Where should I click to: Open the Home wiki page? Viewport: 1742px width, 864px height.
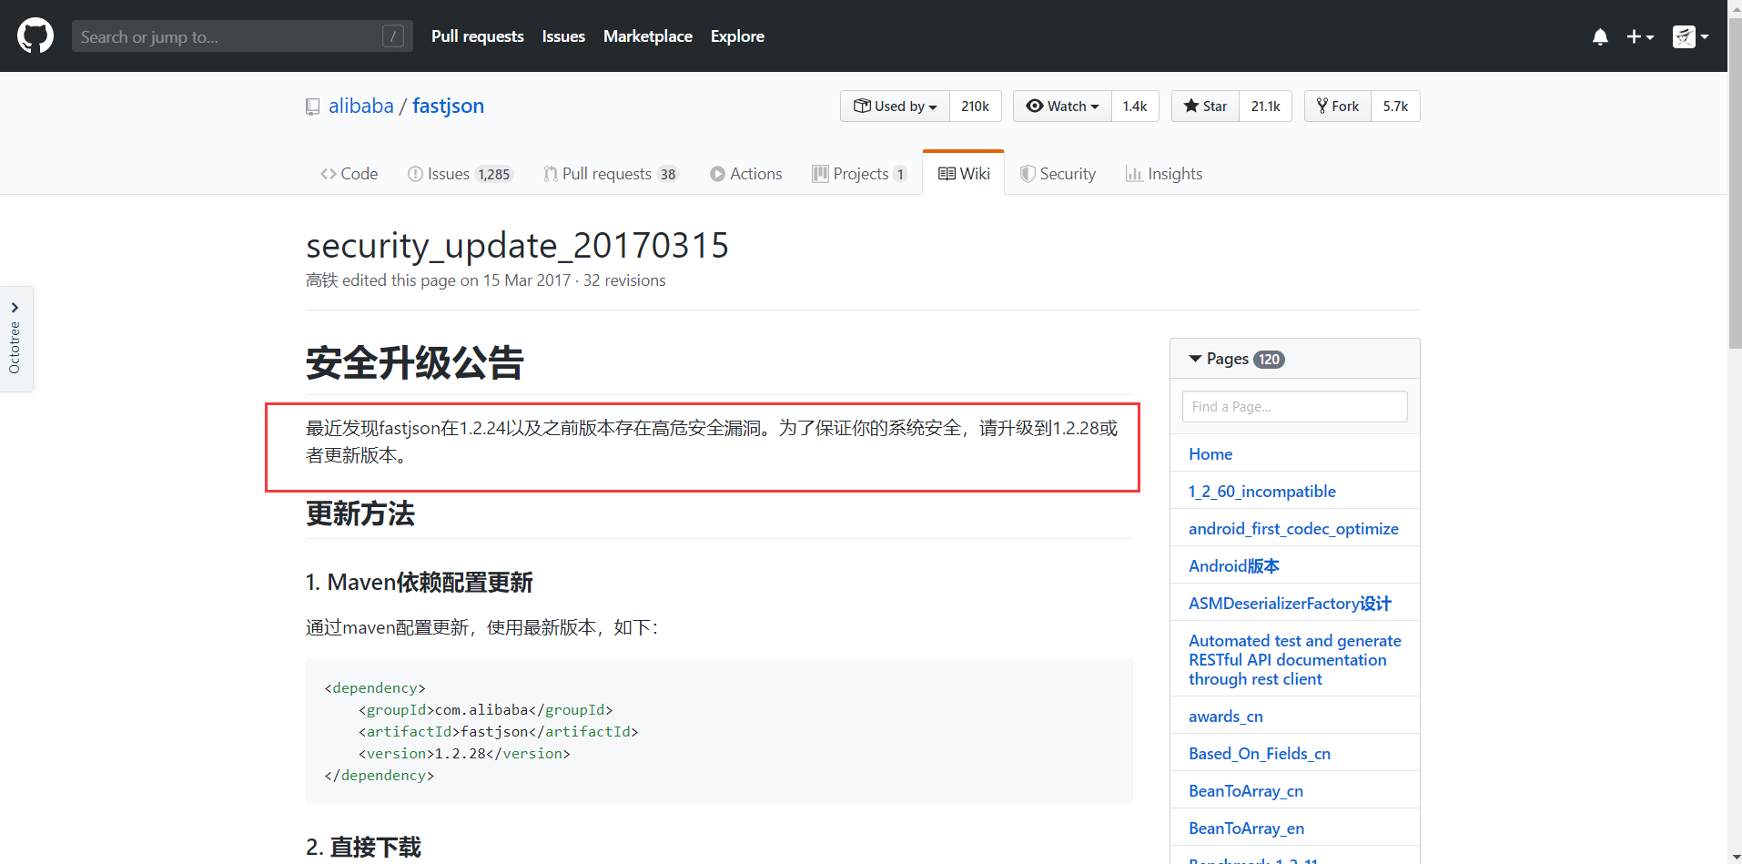[x=1210, y=454]
